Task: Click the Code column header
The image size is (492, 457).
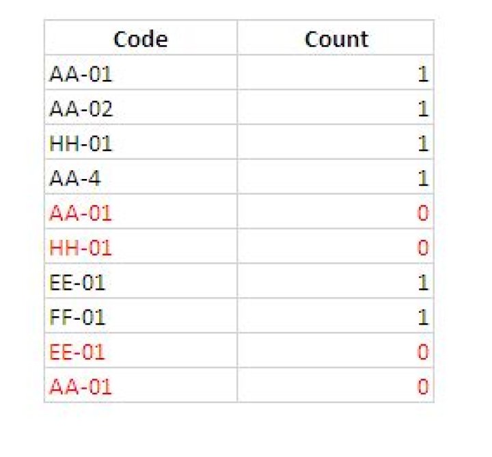Action: 141,38
